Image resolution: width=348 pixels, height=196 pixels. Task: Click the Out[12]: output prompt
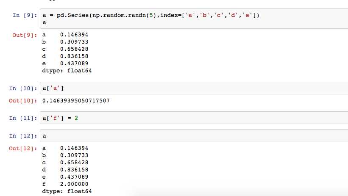(23, 149)
